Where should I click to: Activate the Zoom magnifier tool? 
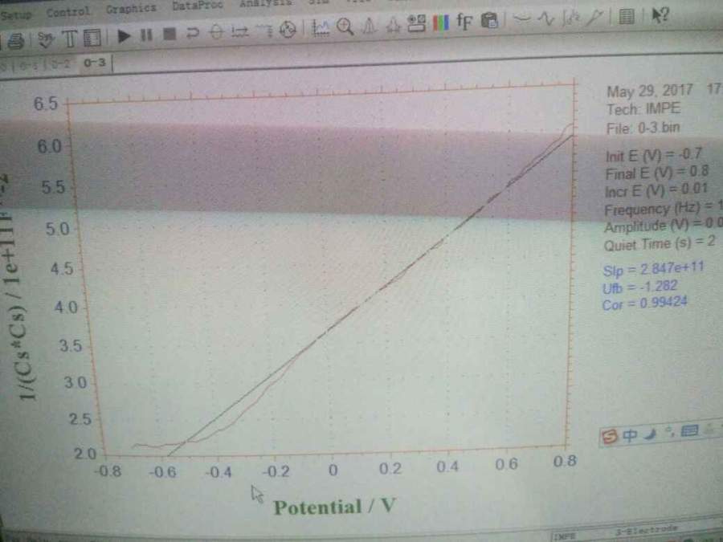click(345, 27)
